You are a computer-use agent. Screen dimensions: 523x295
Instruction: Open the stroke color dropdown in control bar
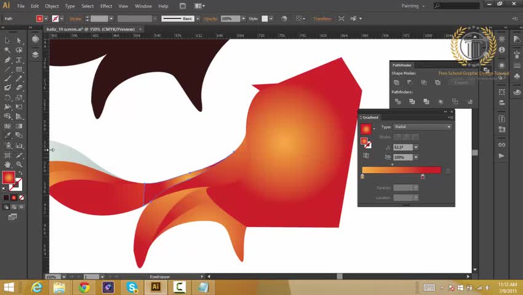62,18
